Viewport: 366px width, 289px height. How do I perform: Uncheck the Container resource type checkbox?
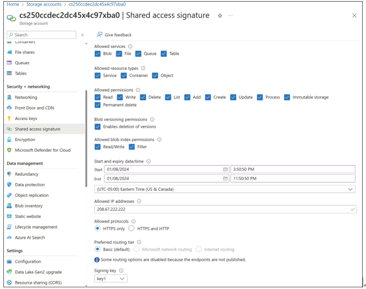click(x=124, y=75)
